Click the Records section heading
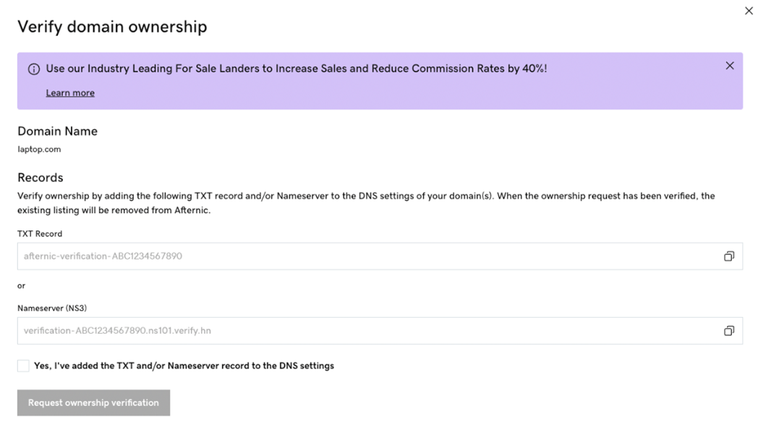 click(41, 178)
